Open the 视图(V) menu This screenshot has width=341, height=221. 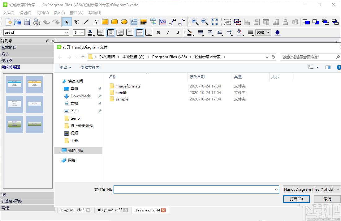[x=42, y=13]
